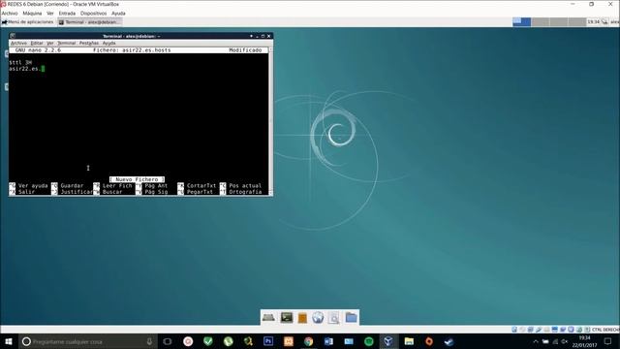
Task: Click the Cortana microphone icon
Action: pos(149,341)
